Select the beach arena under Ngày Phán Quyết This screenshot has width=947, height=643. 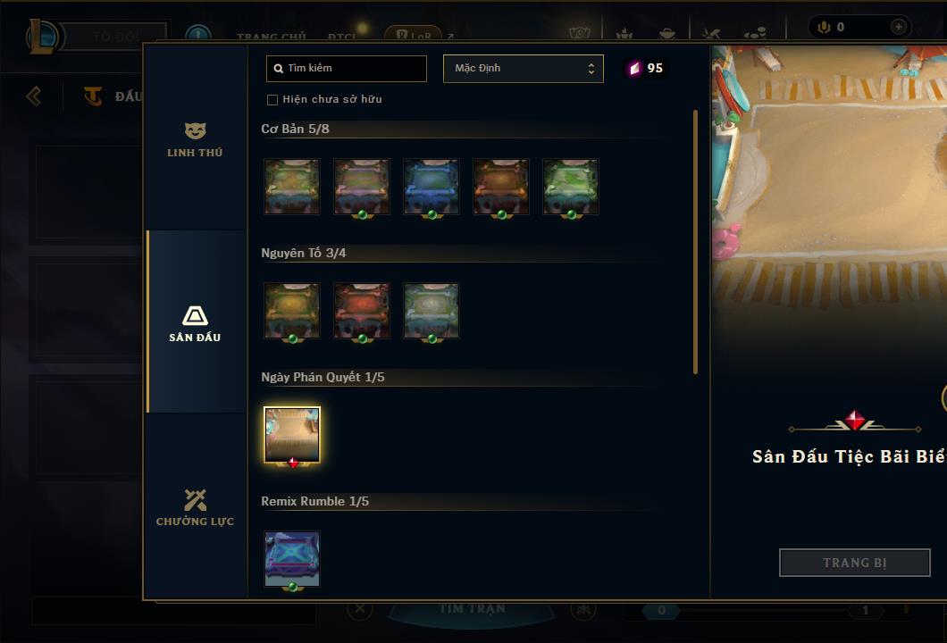(x=292, y=435)
